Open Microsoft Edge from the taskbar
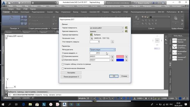This screenshot has width=190, height=107. tap(23, 104)
